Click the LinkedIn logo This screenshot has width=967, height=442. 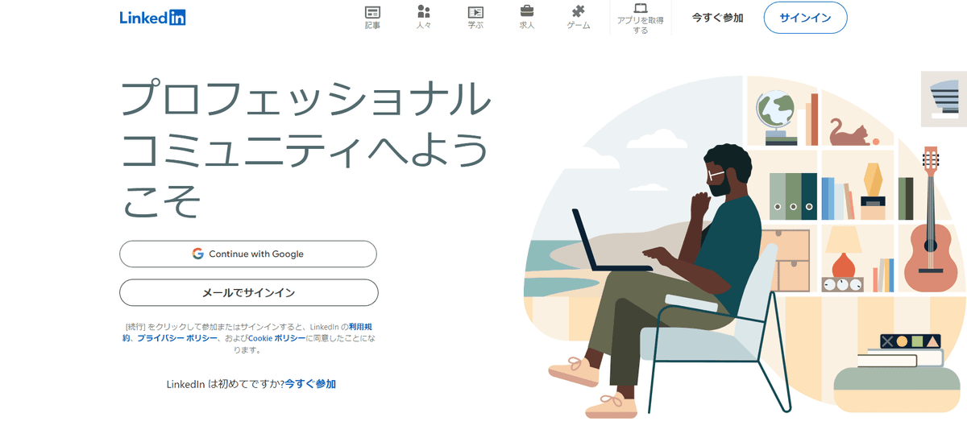click(x=152, y=18)
